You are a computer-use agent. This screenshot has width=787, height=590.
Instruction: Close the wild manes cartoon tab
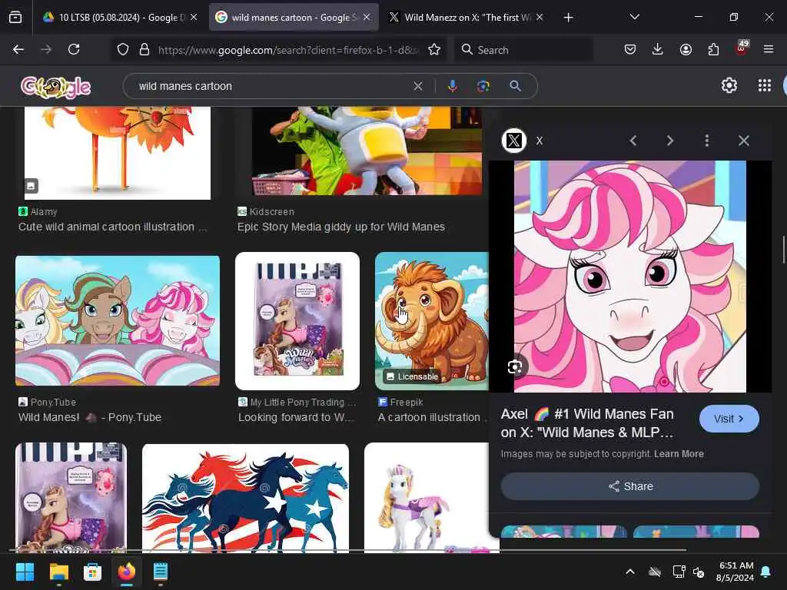tap(367, 17)
